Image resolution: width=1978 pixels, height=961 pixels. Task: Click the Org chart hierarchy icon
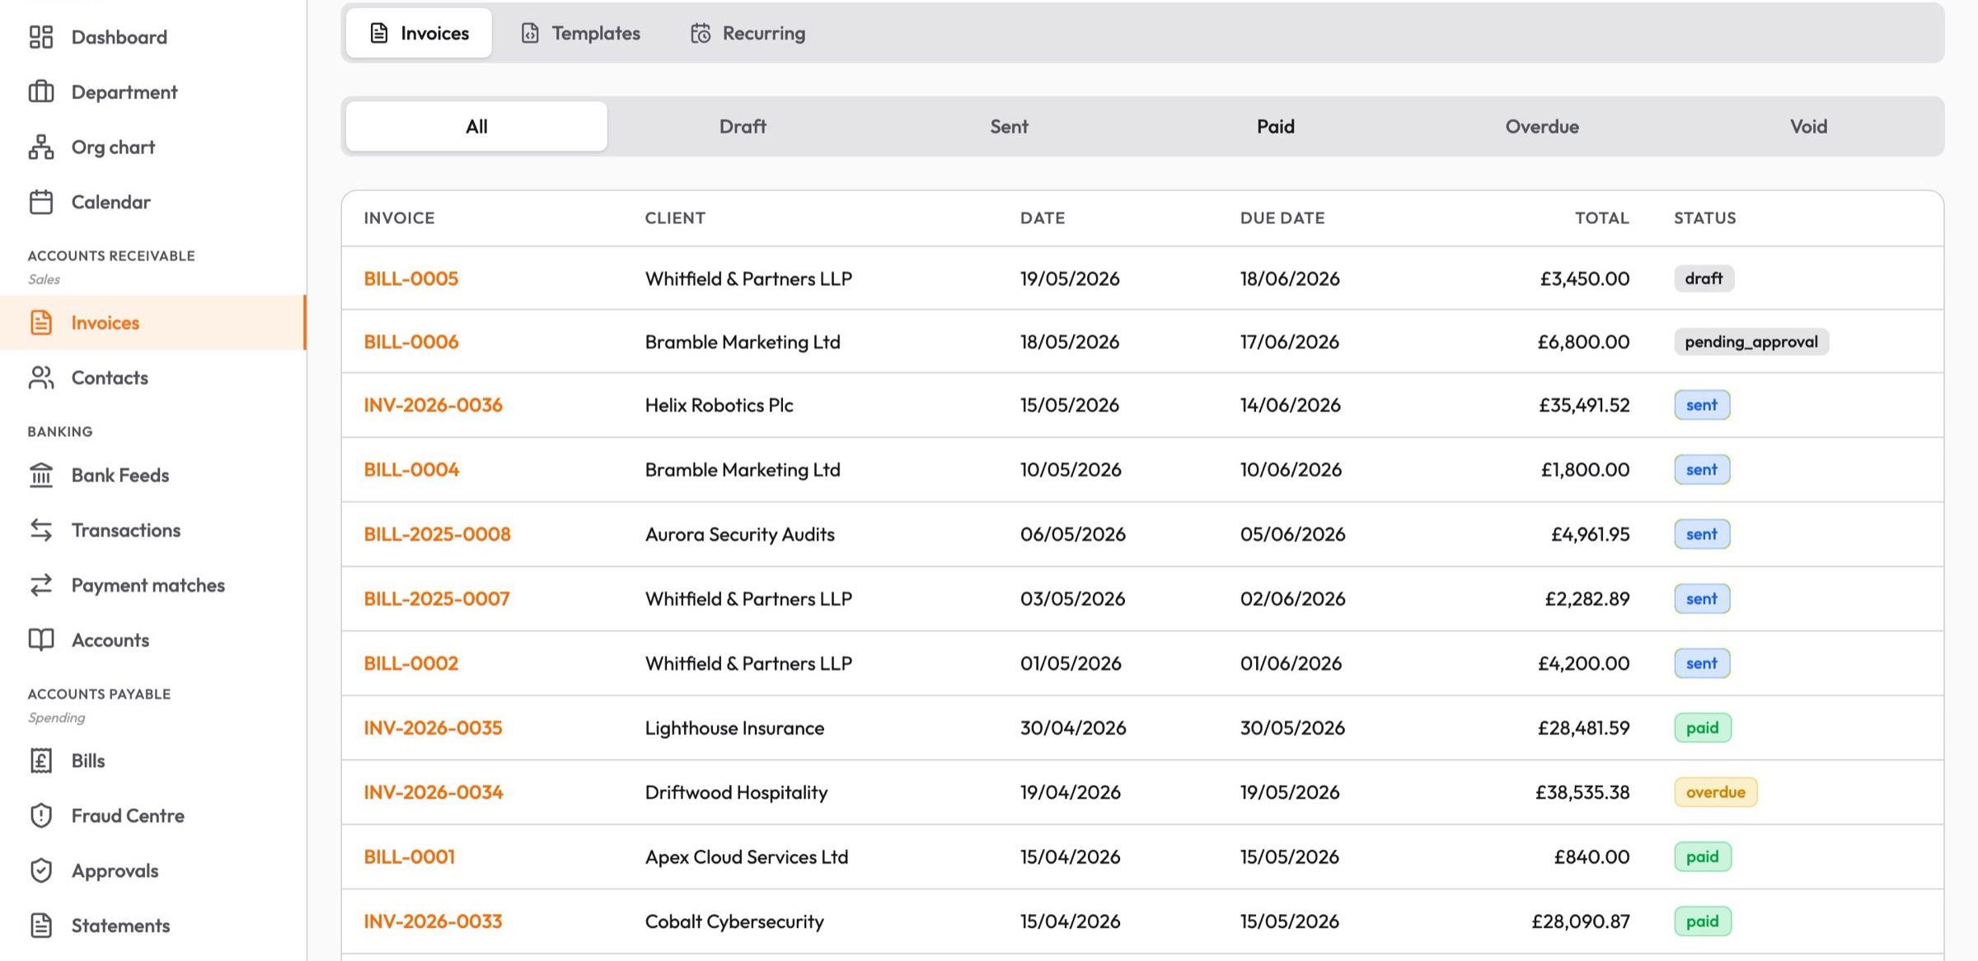[x=41, y=147]
